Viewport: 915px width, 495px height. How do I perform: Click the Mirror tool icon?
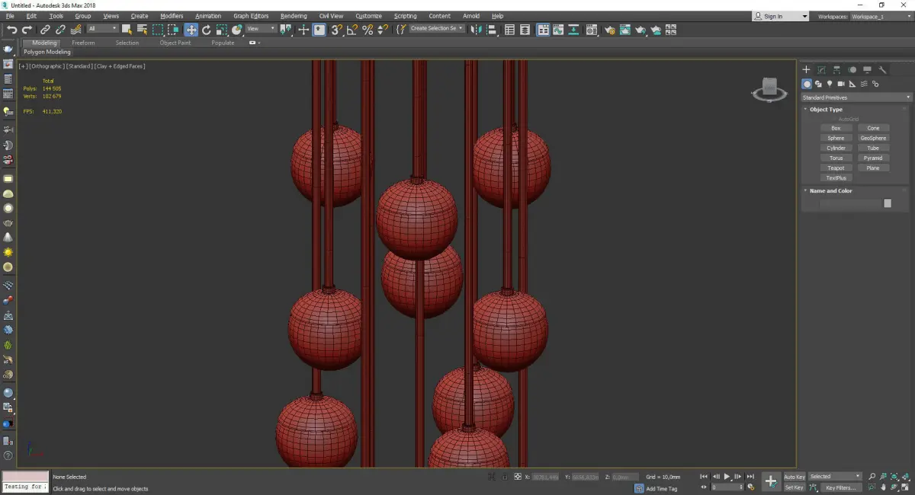point(476,30)
